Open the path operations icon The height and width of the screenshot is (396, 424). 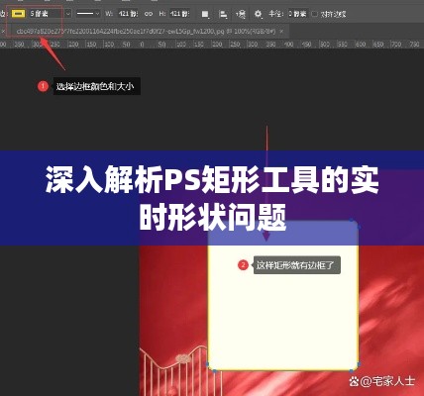pos(205,14)
